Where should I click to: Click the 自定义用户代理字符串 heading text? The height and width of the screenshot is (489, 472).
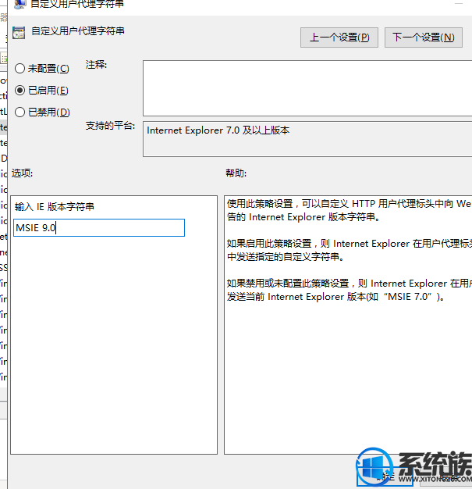click(78, 31)
